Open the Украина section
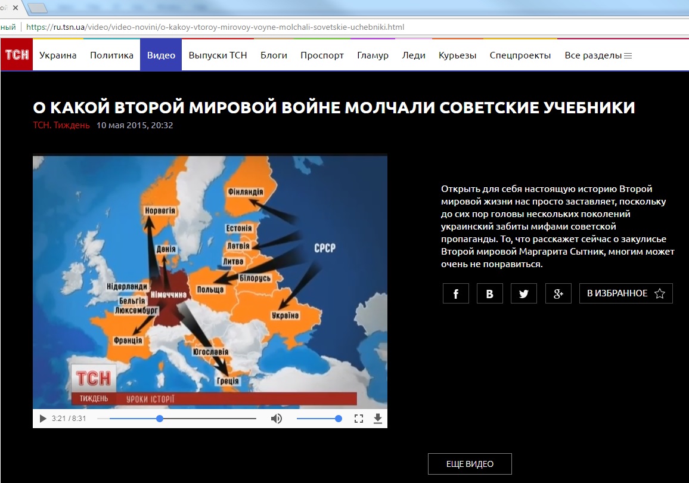689x483 pixels. (58, 55)
